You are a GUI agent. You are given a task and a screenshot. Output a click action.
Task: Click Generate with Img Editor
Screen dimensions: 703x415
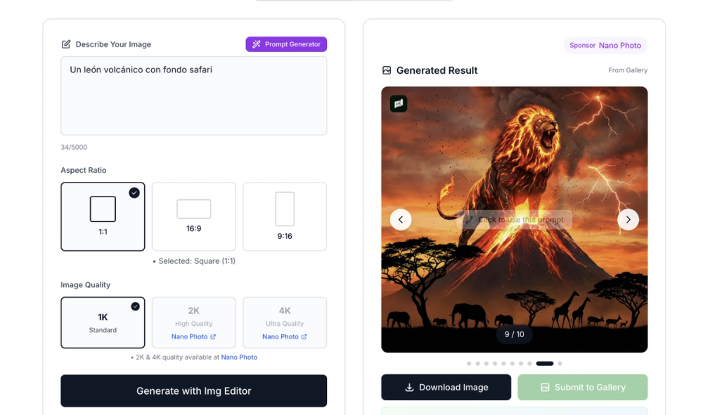[193, 391]
